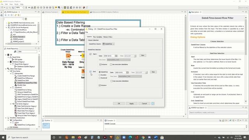The width and height of the screenshot is (249, 140).
Task: Collapse the Manipulate folder in Node Repository
Action: [11, 73]
